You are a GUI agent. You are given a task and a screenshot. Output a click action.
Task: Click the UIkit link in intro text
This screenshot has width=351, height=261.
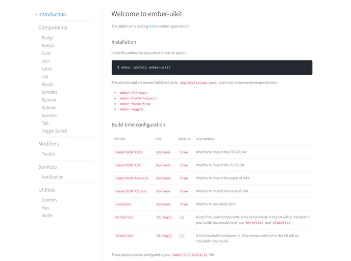[x=152, y=26]
